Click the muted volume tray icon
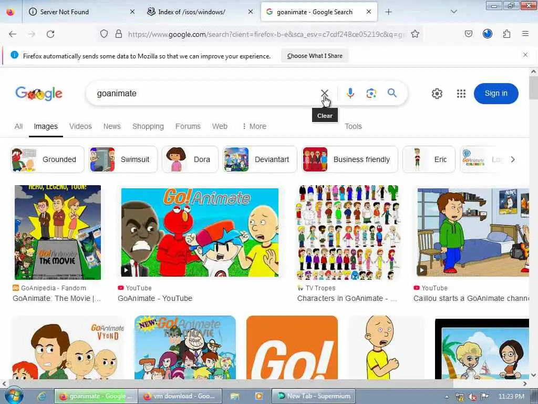The image size is (538, 404). tap(472, 397)
